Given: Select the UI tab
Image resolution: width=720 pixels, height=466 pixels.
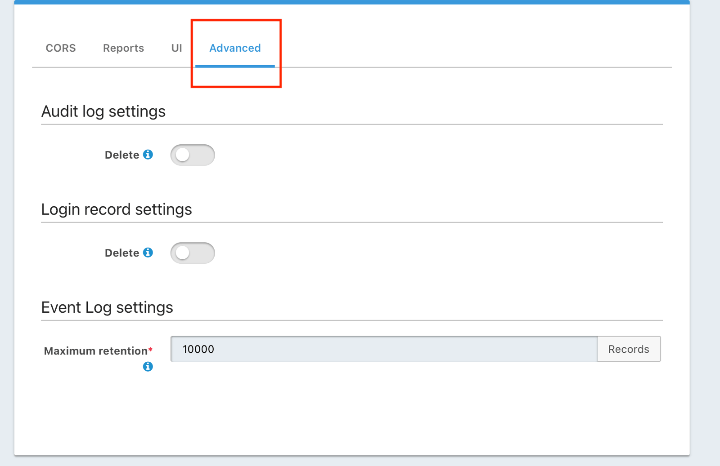Looking at the screenshot, I should [x=176, y=48].
